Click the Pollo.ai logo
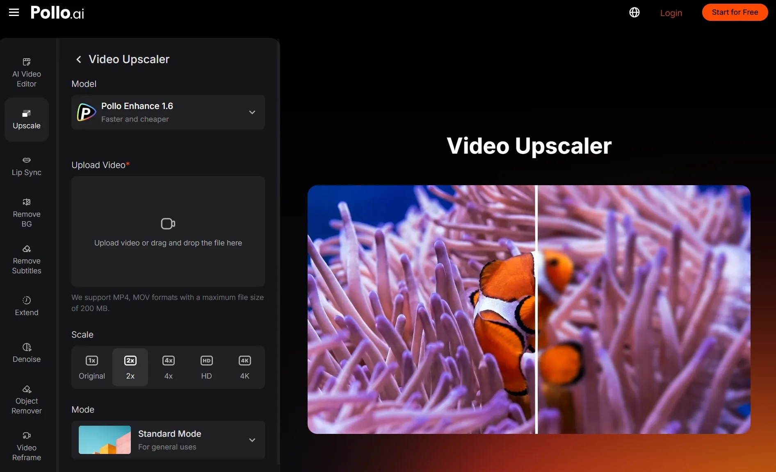 click(x=57, y=13)
